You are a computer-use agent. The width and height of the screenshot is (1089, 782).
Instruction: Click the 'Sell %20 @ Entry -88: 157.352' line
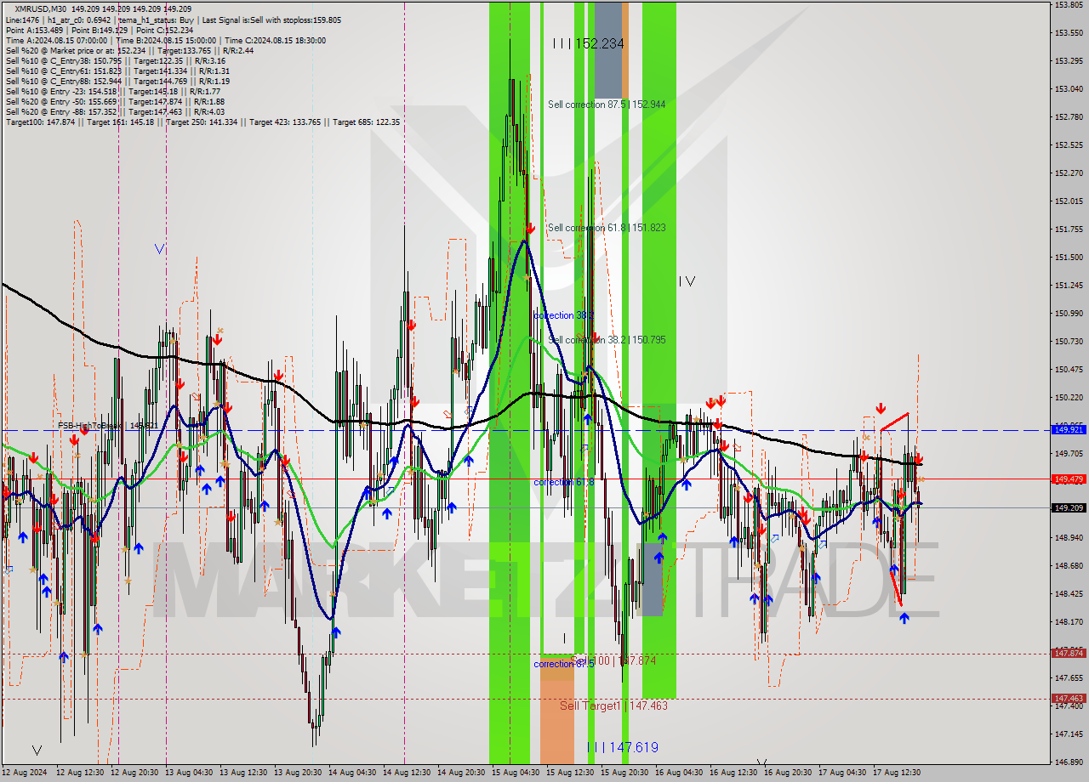click(x=115, y=111)
